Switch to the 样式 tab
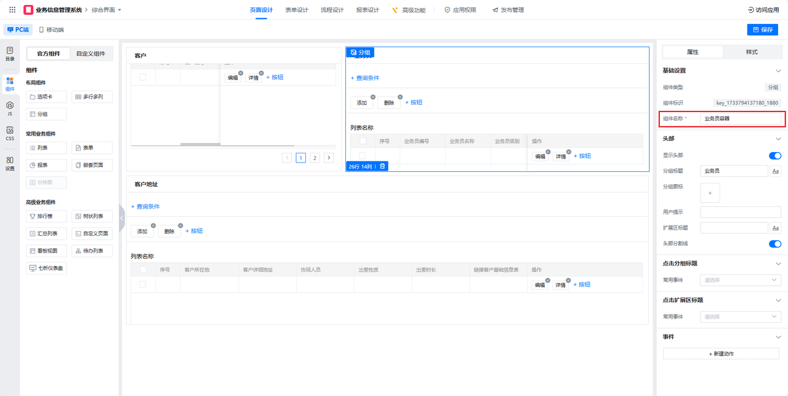This screenshot has width=788, height=396. (752, 52)
